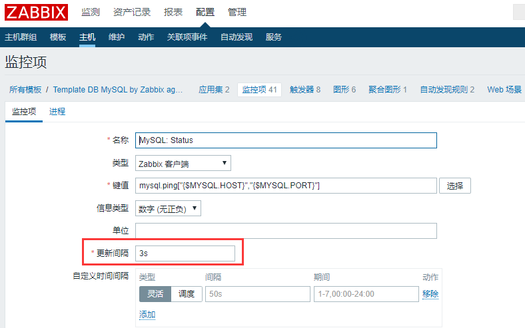This screenshot has height=328, width=525.
Task: Go to 自动发现 submenu
Action: [x=237, y=37]
